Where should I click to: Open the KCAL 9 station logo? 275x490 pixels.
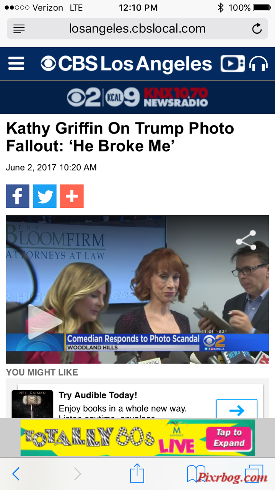pyautogui.click(x=122, y=98)
